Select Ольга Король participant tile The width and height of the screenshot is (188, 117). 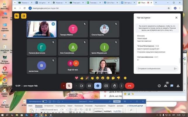pos(104,29)
